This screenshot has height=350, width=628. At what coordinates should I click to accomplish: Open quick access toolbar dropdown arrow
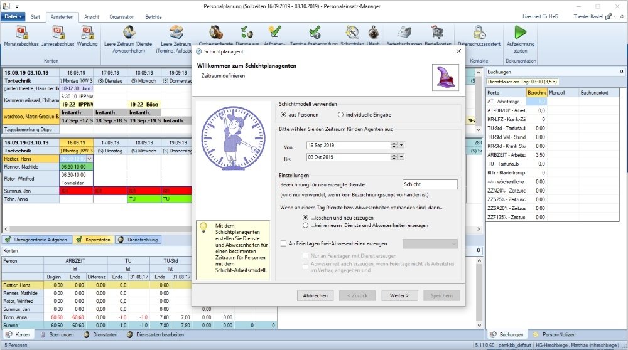click(17, 6)
